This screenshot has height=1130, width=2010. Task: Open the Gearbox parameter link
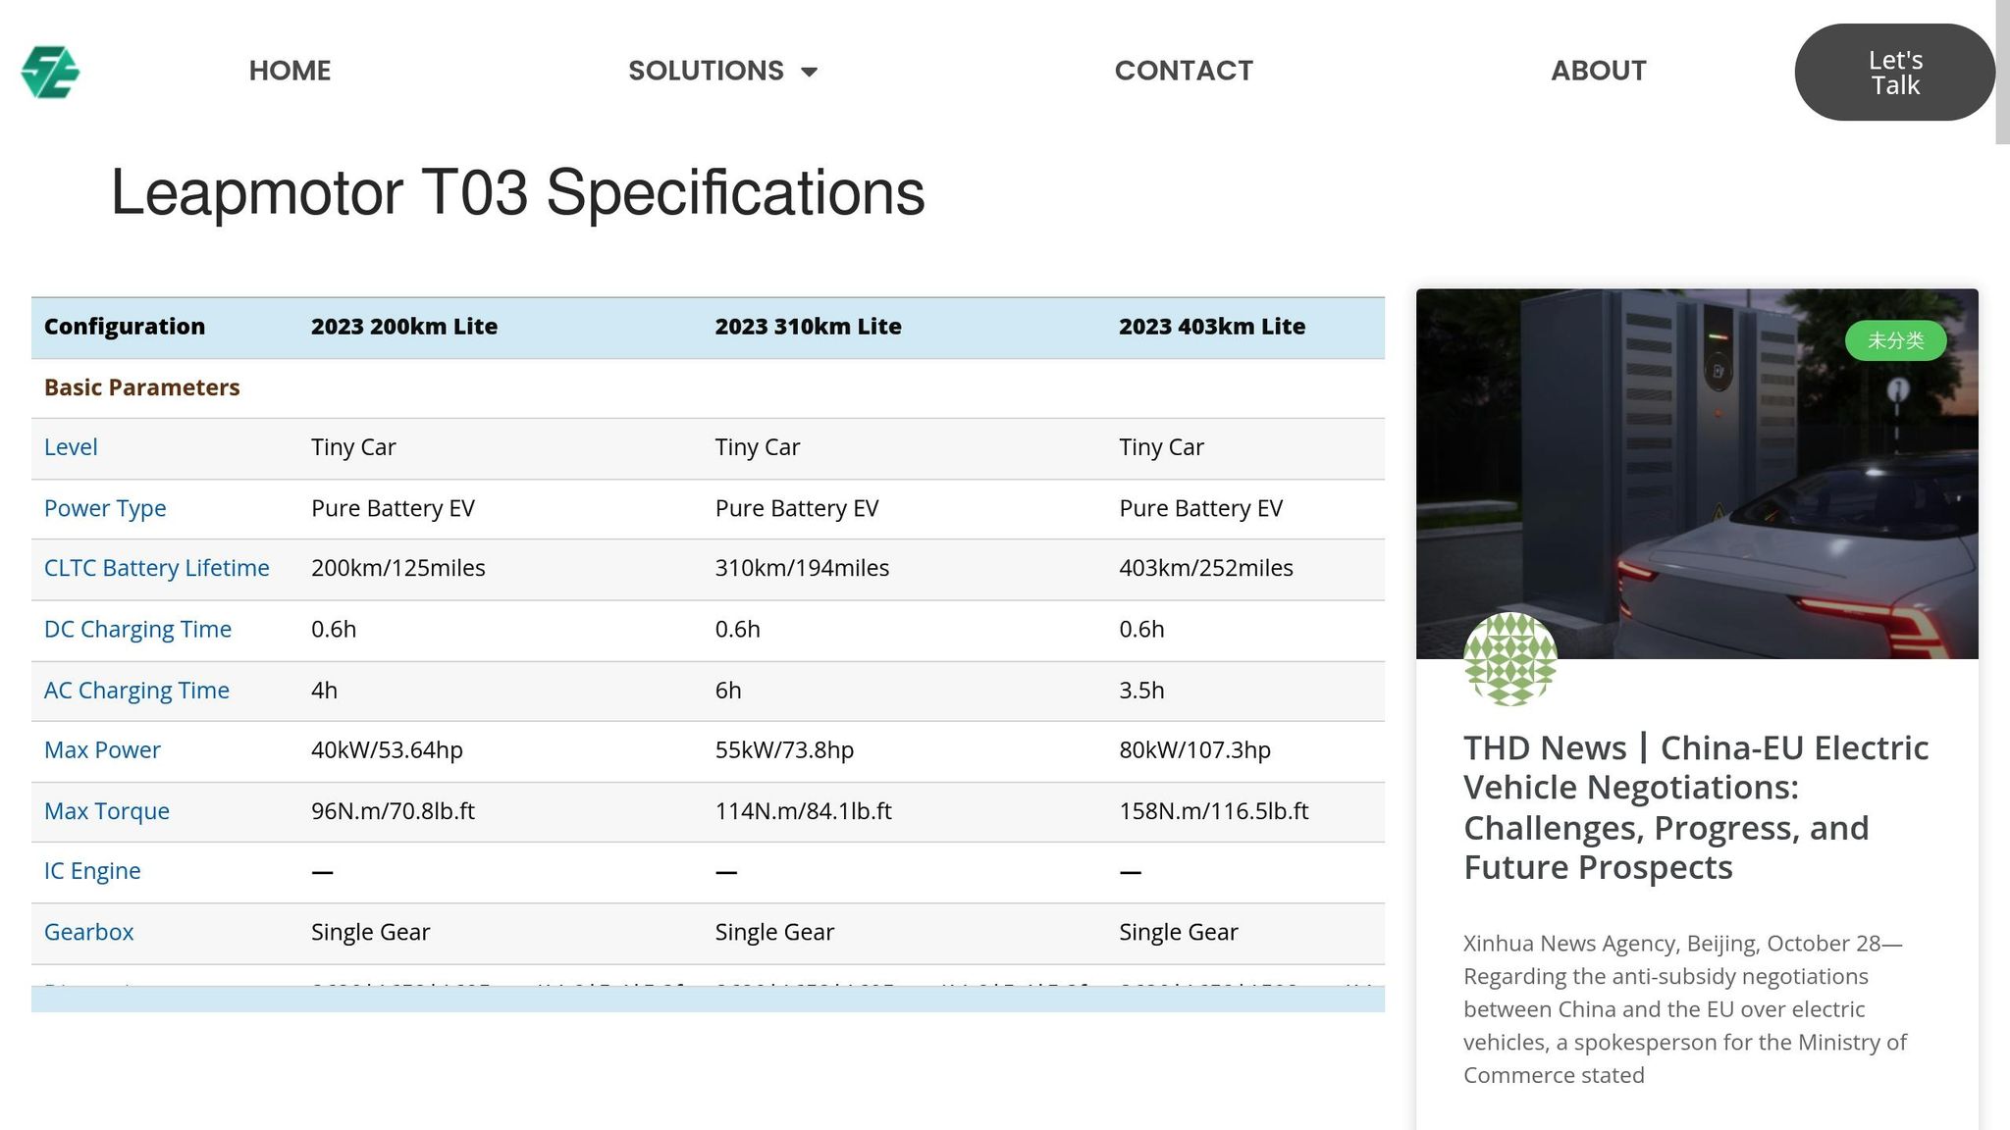(88, 932)
